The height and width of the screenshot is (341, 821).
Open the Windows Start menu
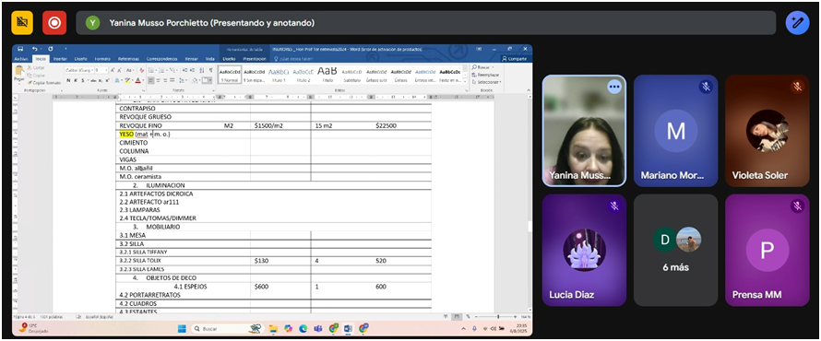coord(182,328)
